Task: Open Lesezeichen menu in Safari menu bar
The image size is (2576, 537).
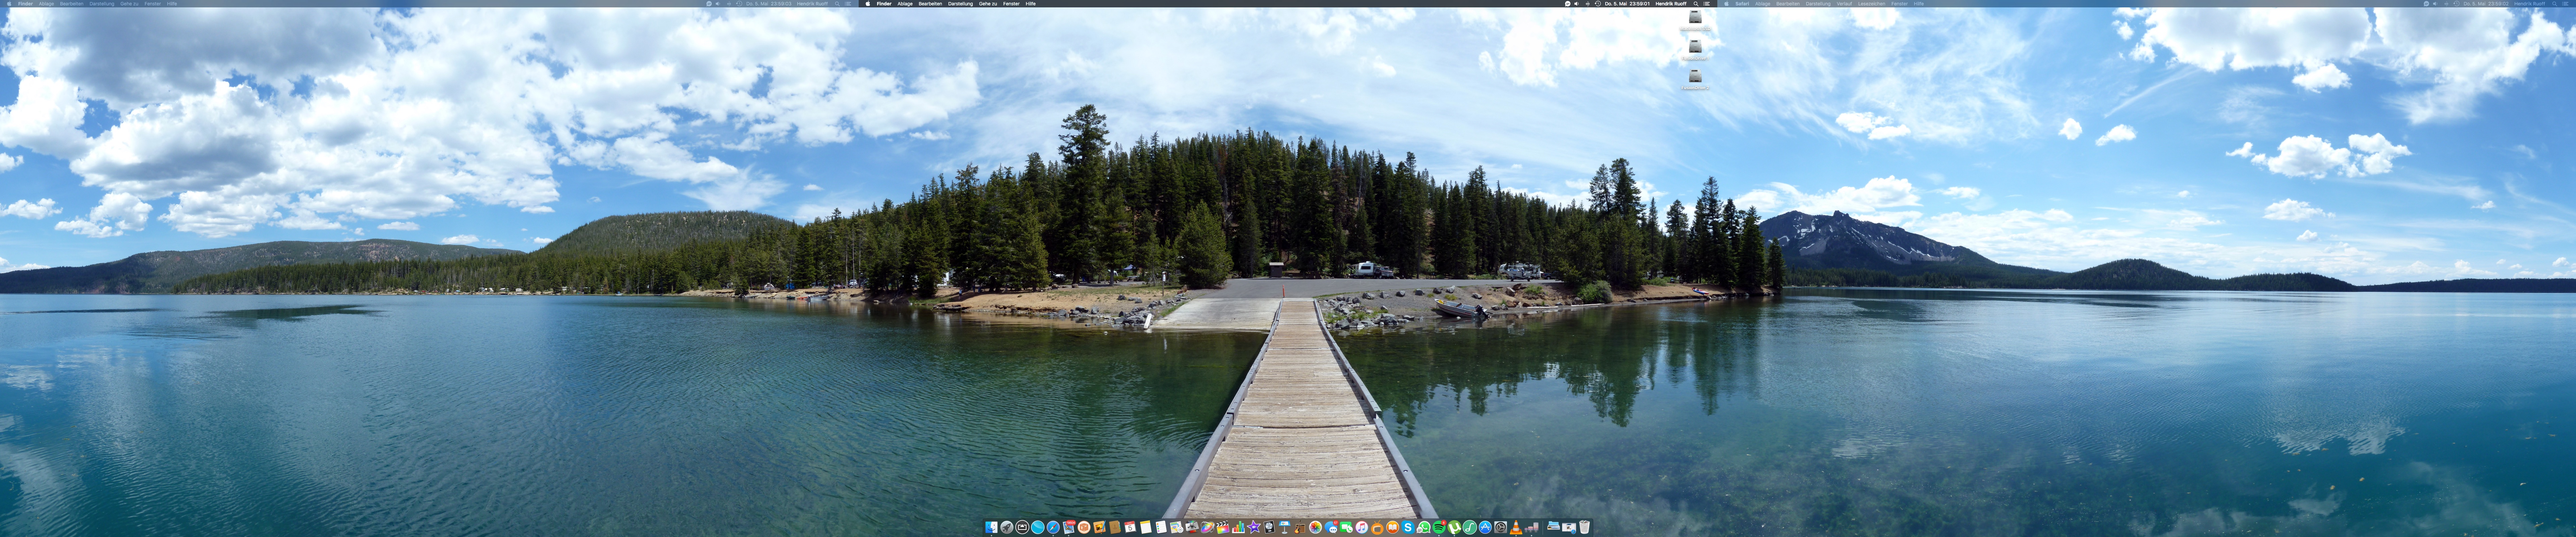Action: pyautogui.click(x=1872, y=4)
